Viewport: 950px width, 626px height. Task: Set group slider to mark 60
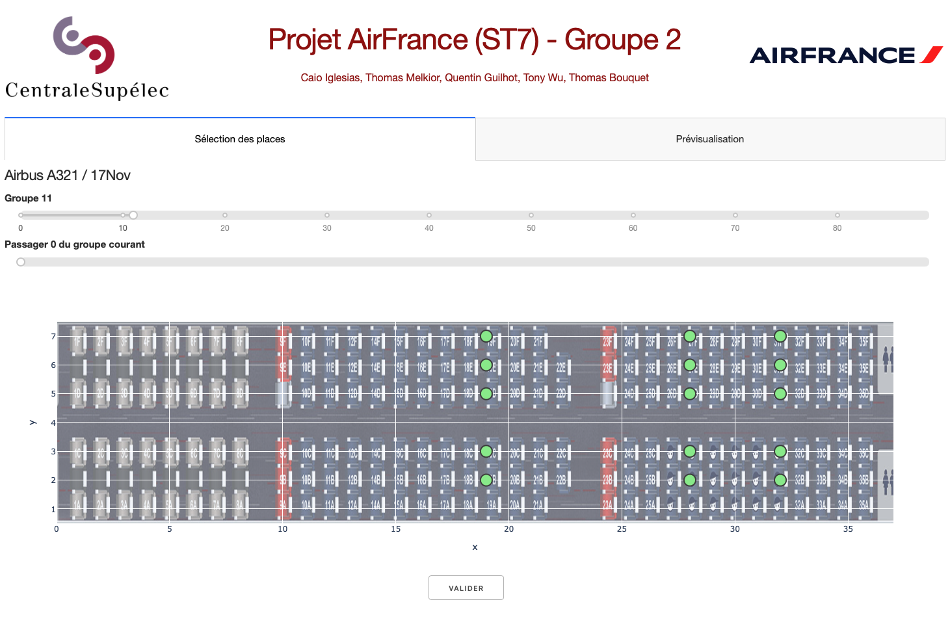pyautogui.click(x=633, y=215)
